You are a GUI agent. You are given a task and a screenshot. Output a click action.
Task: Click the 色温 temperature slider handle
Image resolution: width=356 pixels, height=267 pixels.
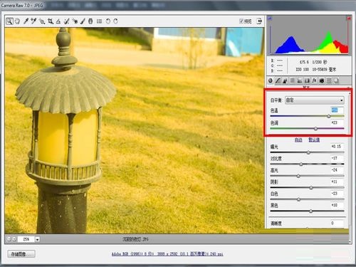pos(329,116)
